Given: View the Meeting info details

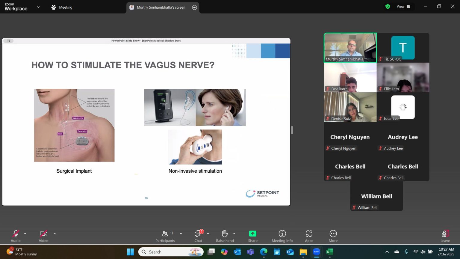Looking at the screenshot, I should tap(282, 236).
